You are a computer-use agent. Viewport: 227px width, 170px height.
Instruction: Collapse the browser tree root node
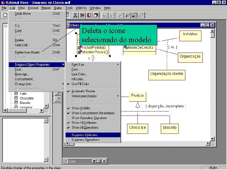point(5,26)
